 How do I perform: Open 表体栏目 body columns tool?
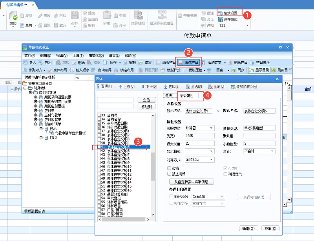188,63
